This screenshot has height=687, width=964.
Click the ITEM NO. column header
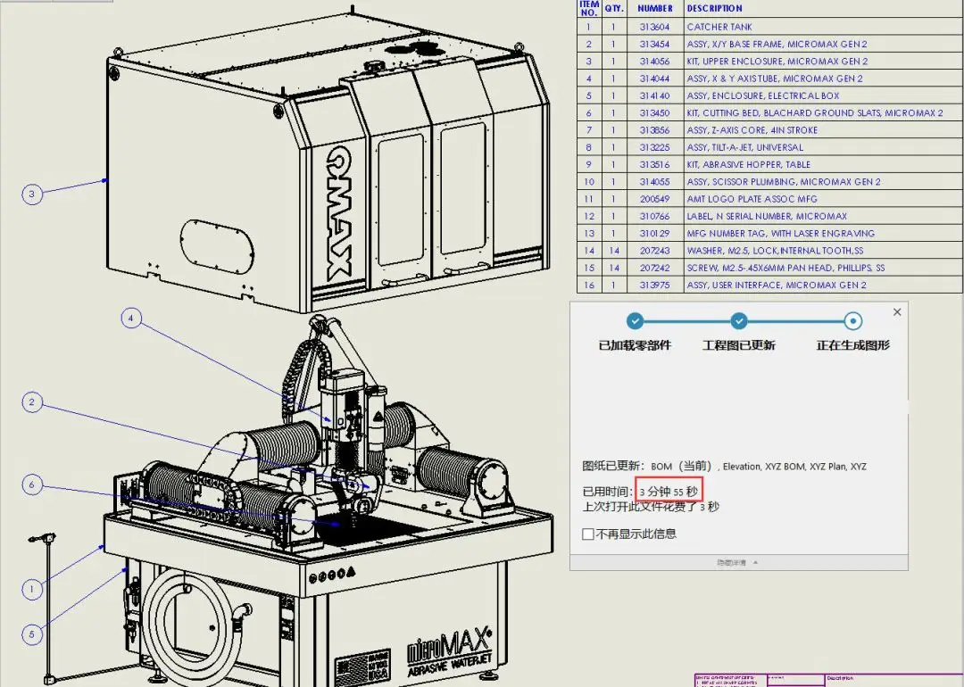pyautogui.click(x=589, y=9)
